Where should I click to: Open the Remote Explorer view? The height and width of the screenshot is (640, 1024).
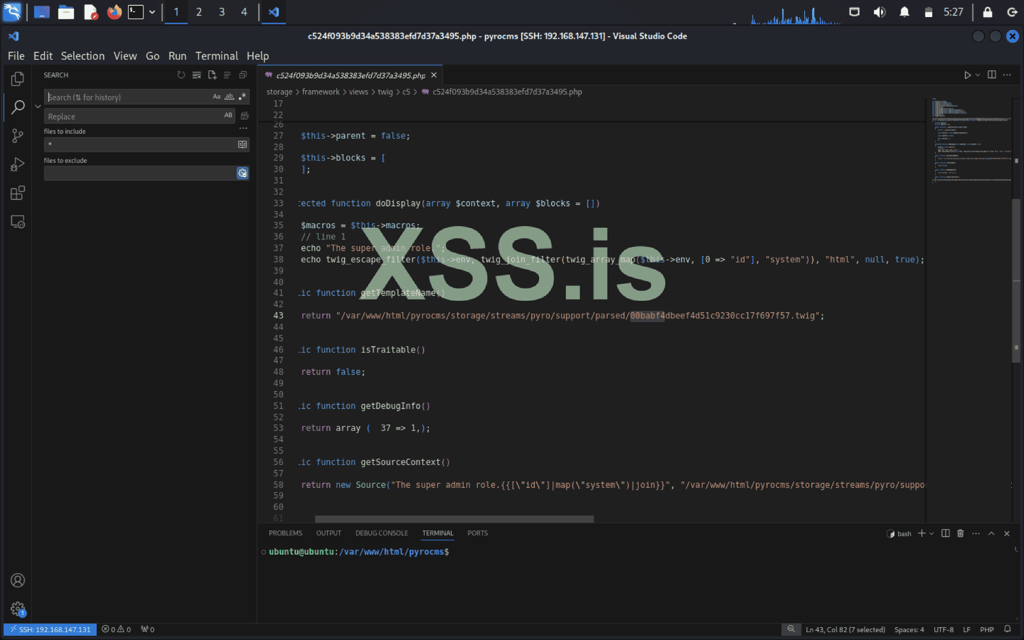click(18, 222)
